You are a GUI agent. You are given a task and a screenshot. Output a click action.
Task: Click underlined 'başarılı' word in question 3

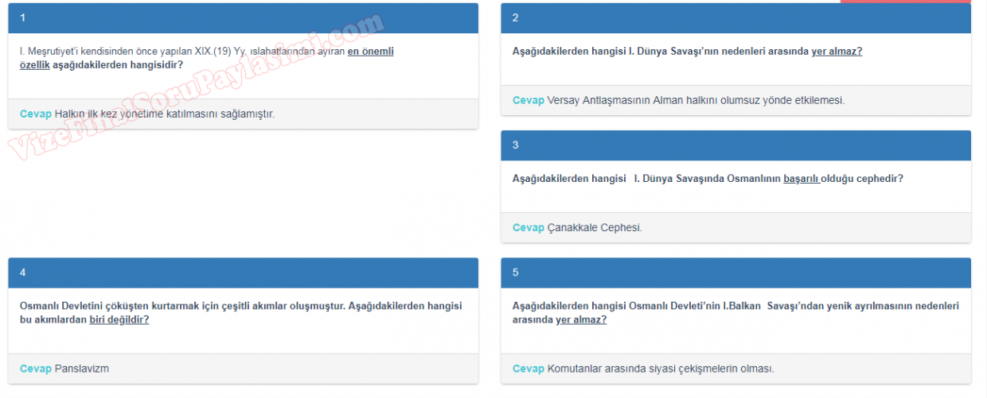click(x=801, y=179)
